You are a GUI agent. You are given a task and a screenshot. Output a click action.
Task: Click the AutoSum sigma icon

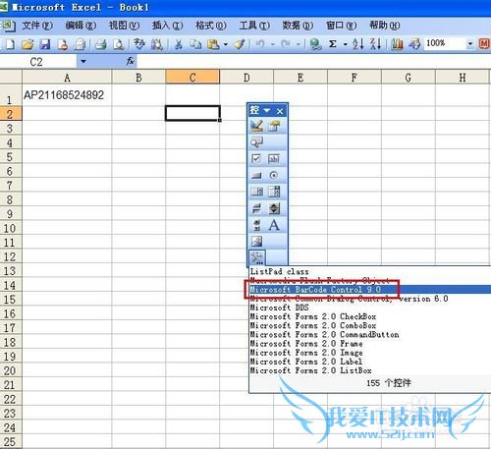[x=333, y=44]
